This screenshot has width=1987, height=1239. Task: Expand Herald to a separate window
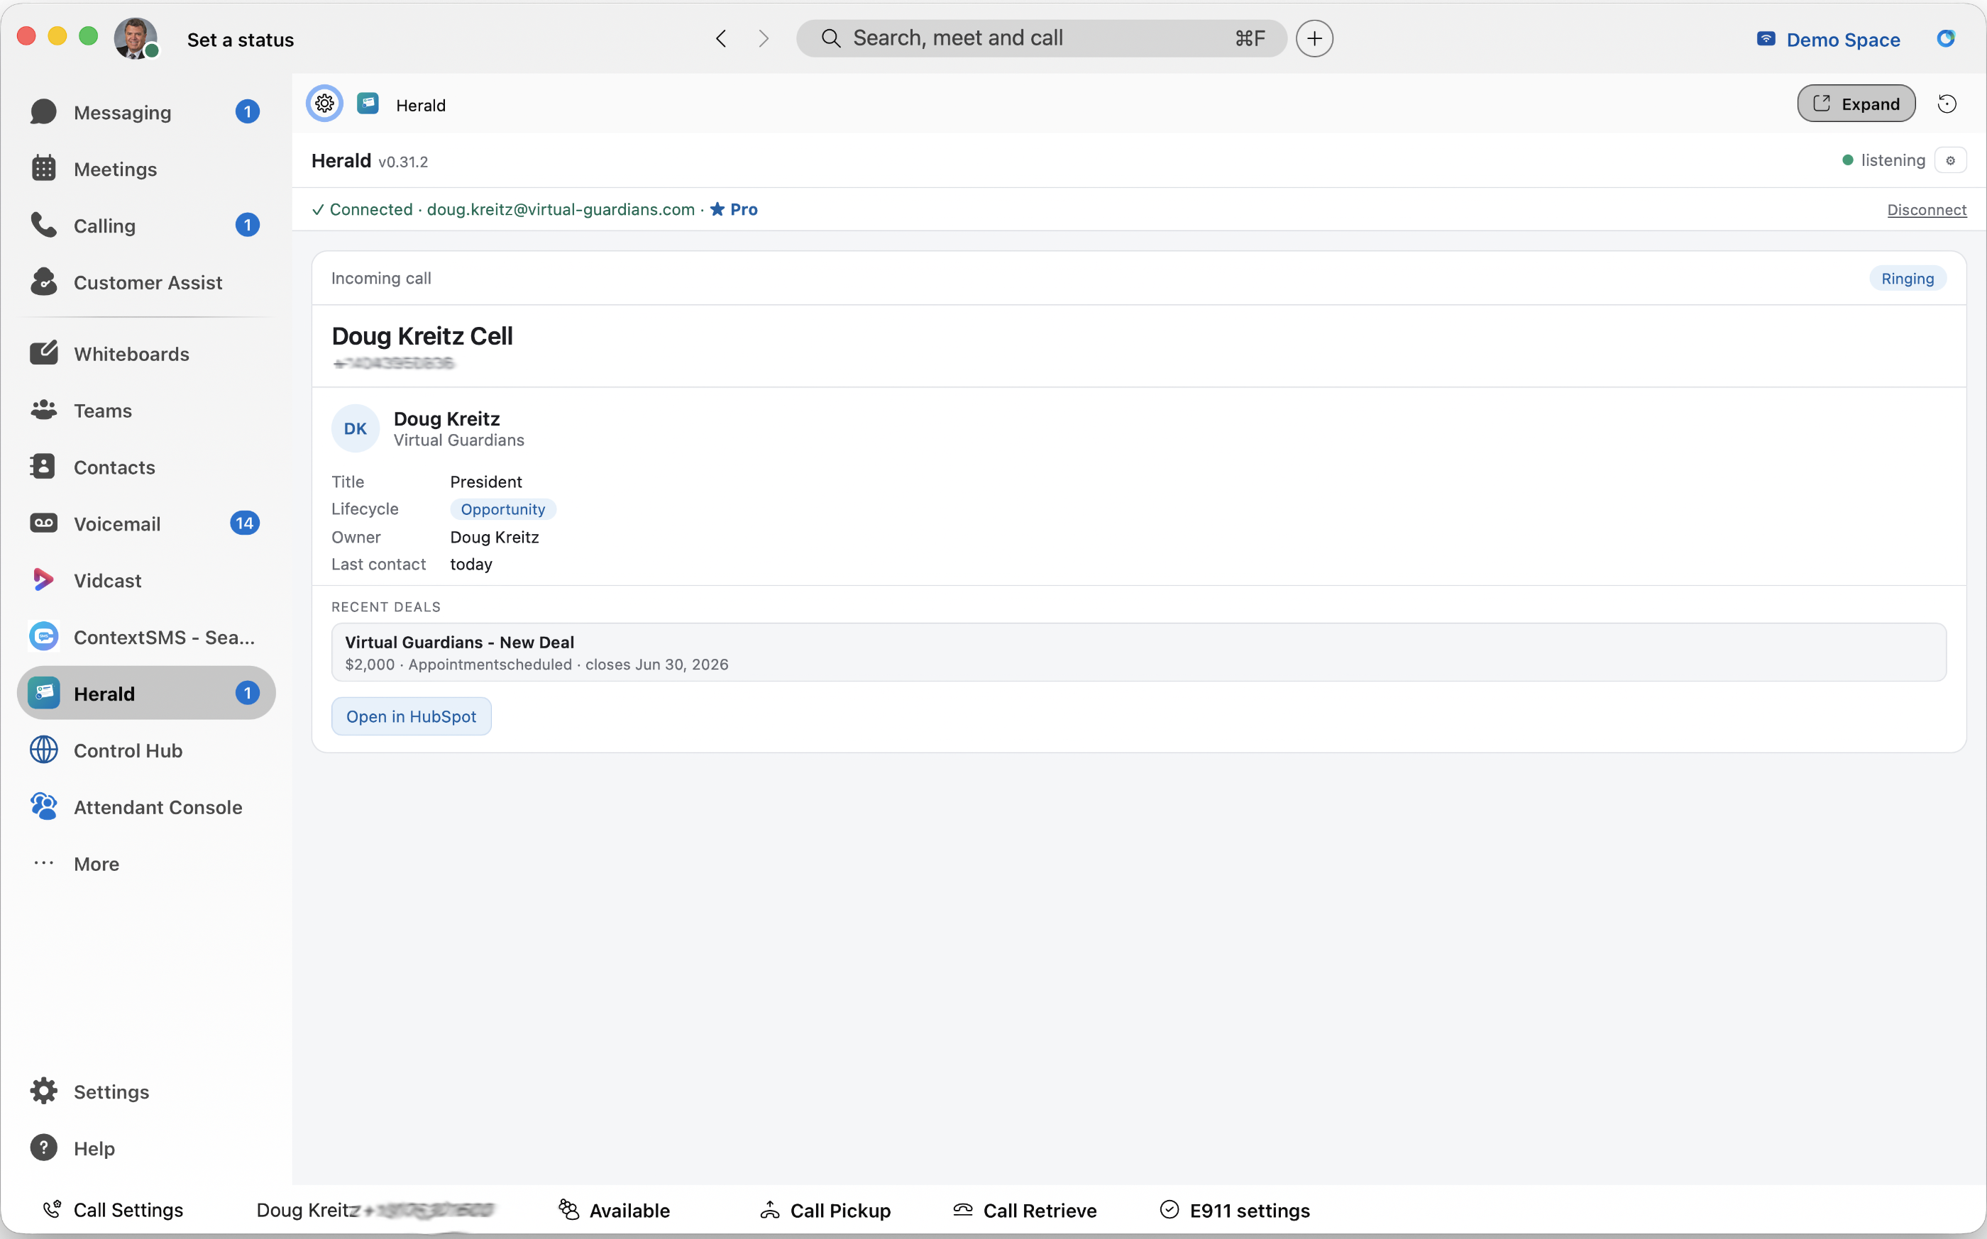click(x=1856, y=104)
